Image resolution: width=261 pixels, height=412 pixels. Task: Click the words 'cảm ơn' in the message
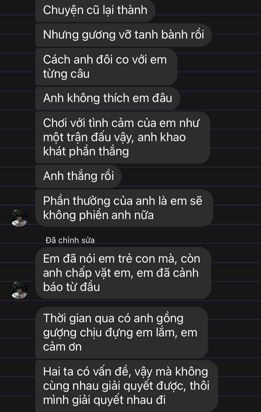(x=62, y=347)
